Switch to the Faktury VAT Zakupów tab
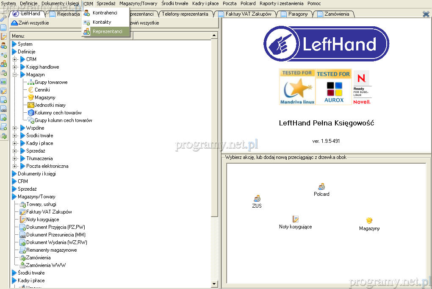The image size is (432, 289). [248, 14]
